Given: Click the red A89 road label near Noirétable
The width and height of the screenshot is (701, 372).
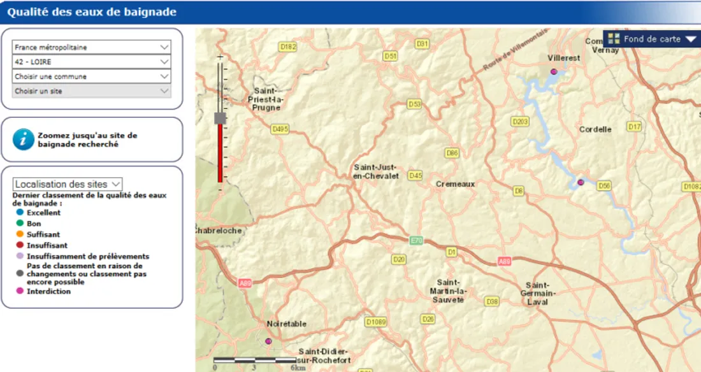Looking at the screenshot, I should pyautogui.click(x=245, y=283).
